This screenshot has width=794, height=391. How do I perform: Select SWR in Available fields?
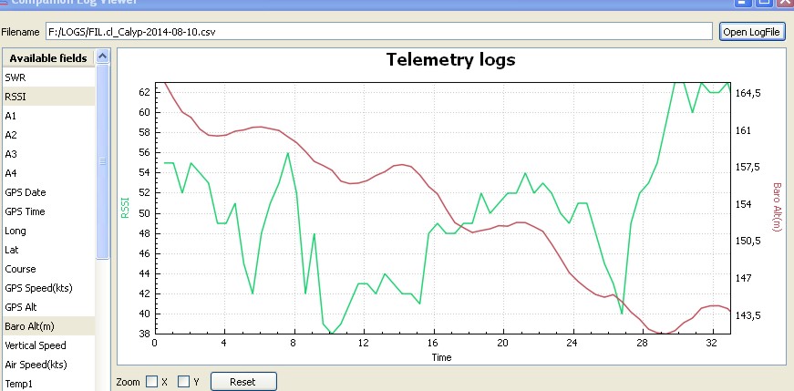(x=47, y=77)
